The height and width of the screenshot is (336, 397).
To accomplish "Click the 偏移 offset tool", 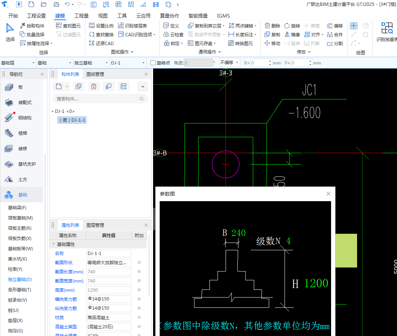I will coord(335,26).
